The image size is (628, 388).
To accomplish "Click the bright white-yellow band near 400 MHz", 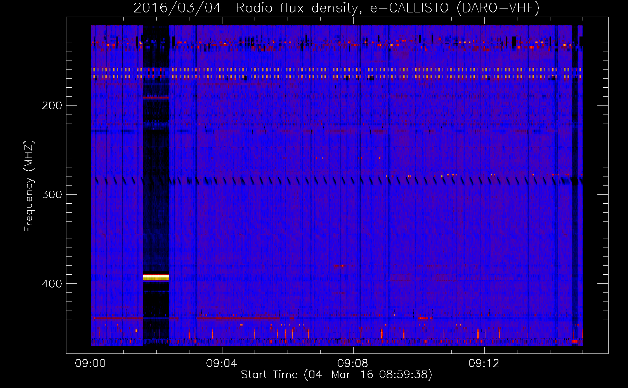I will click(x=156, y=277).
